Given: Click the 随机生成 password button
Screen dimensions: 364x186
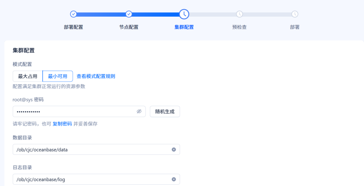Looking at the screenshot, I should point(165,111).
